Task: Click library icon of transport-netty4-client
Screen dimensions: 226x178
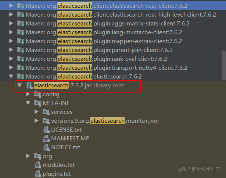Action: 21,67
